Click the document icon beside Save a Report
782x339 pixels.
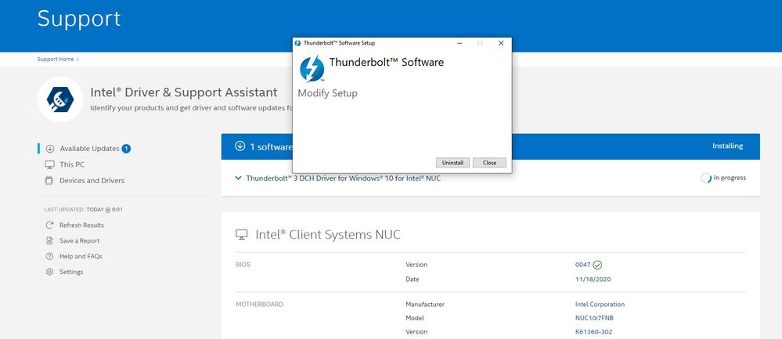tap(49, 241)
